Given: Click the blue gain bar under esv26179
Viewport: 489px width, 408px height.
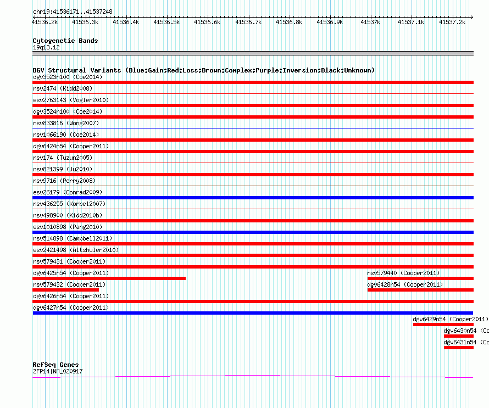Looking at the screenshot, I should click(253, 198).
